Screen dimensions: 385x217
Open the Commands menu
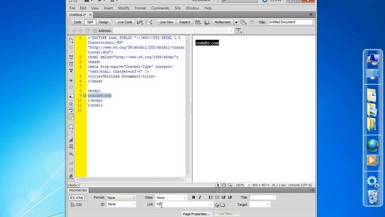click(160, 8)
